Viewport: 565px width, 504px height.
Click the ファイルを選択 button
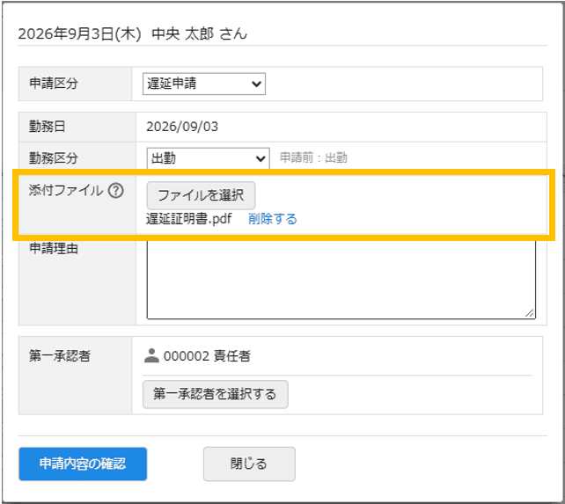201,195
